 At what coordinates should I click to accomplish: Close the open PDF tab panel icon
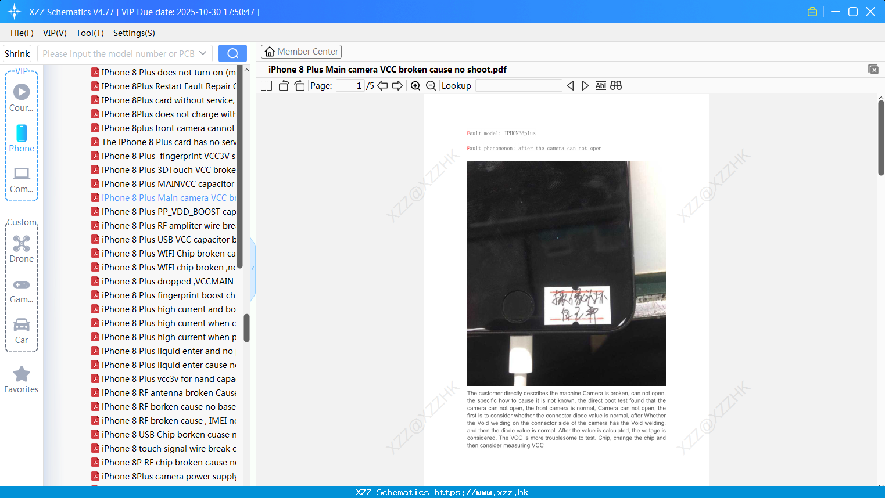click(873, 69)
